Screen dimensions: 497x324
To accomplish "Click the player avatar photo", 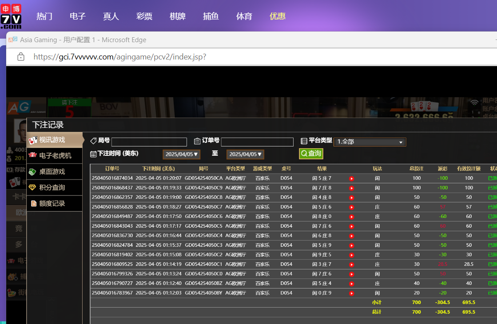I will click(20, 130).
